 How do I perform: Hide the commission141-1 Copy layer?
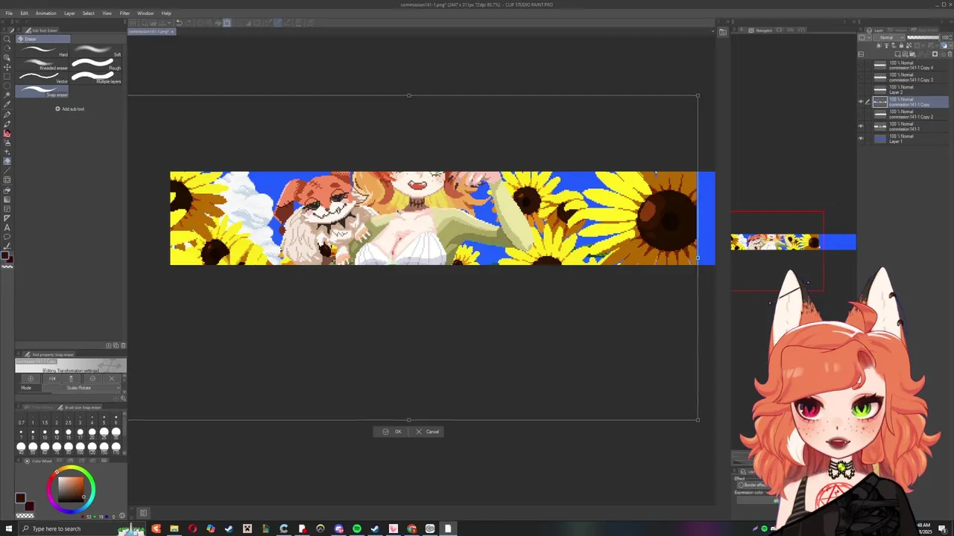tap(861, 101)
